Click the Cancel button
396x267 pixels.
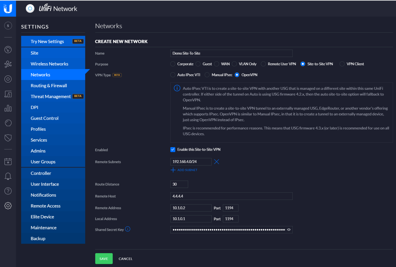[x=126, y=259]
